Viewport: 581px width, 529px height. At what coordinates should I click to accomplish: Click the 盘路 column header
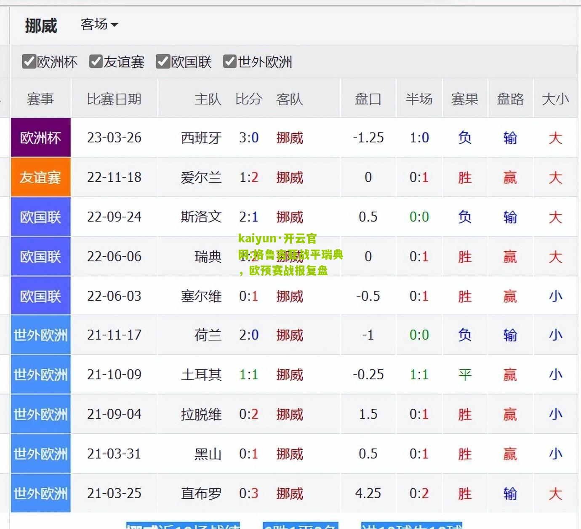[510, 99]
